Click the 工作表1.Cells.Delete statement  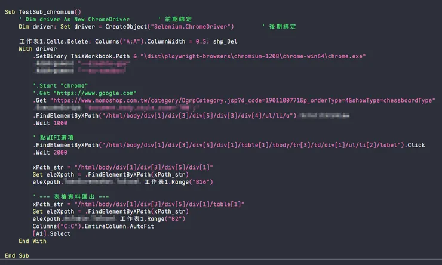[55, 41]
